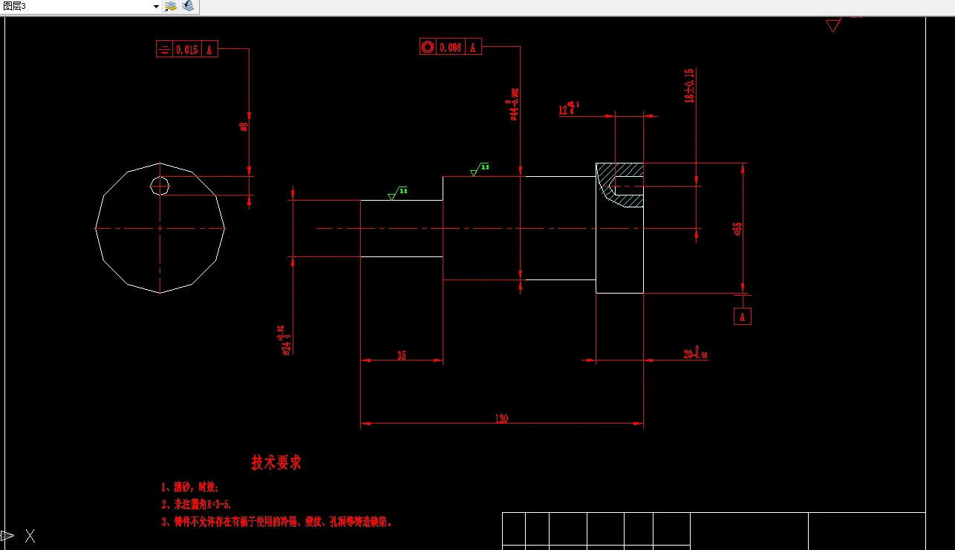The image size is (955, 550).
Task: Select the red roughness triangle at the top right
Action: [x=833, y=25]
